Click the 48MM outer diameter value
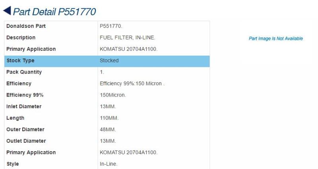 click(x=108, y=130)
